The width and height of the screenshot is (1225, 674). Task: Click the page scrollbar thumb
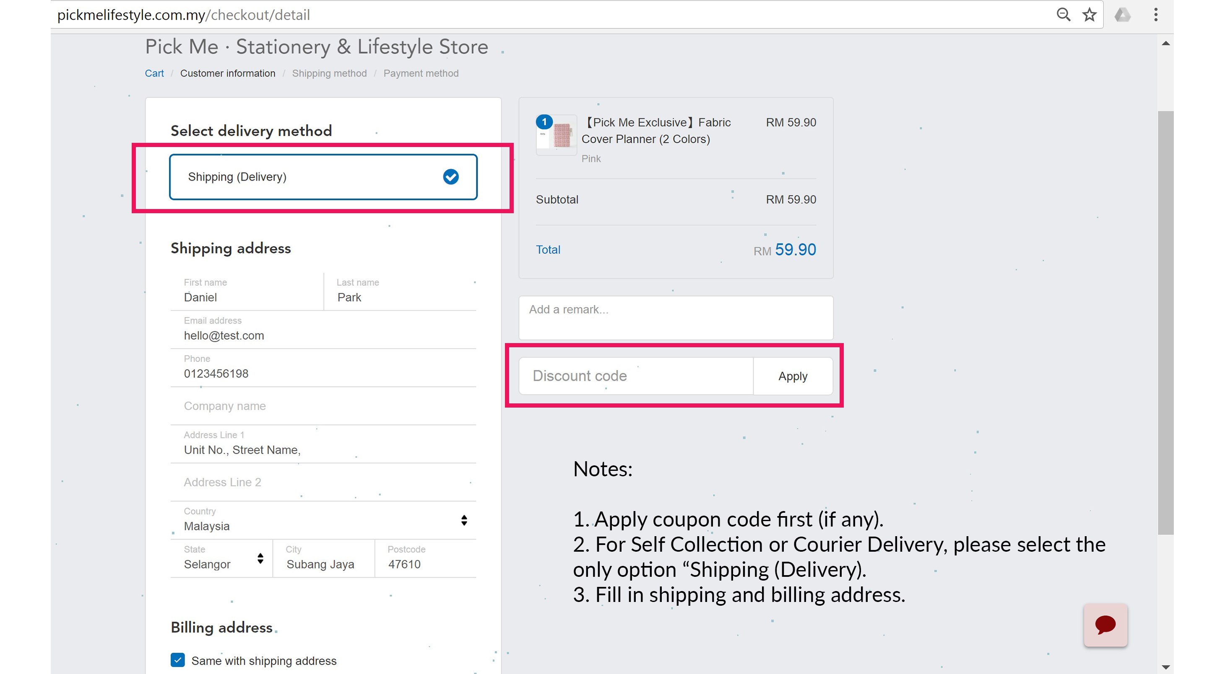[1165, 323]
